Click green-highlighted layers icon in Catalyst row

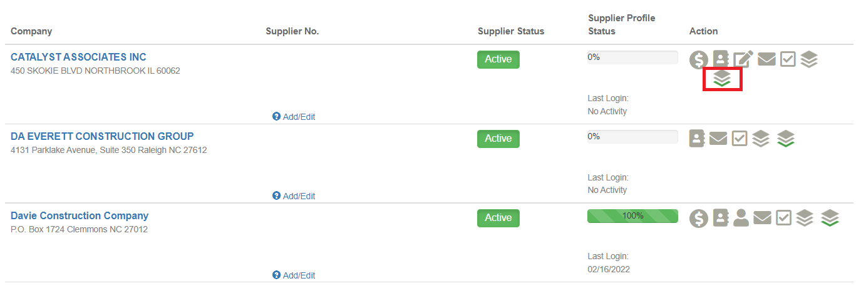[722, 79]
